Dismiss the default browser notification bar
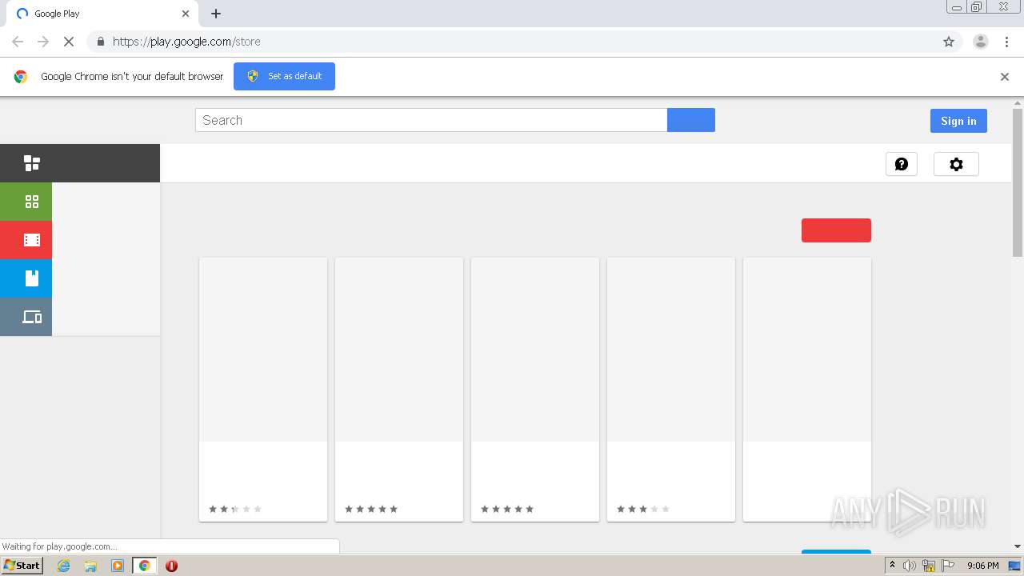 [1005, 77]
